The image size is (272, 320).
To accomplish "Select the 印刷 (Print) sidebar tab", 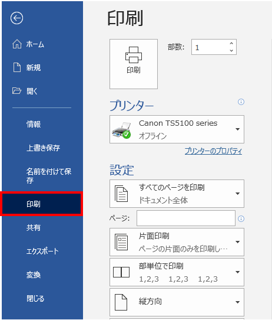I will (x=41, y=204).
